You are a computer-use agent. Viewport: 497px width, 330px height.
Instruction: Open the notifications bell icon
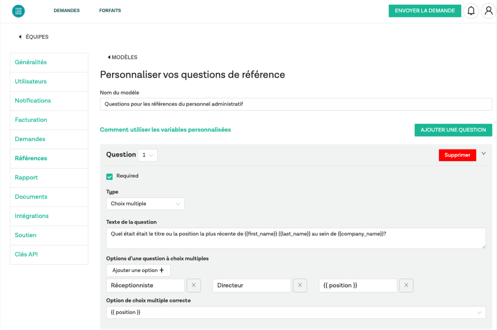[471, 11]
